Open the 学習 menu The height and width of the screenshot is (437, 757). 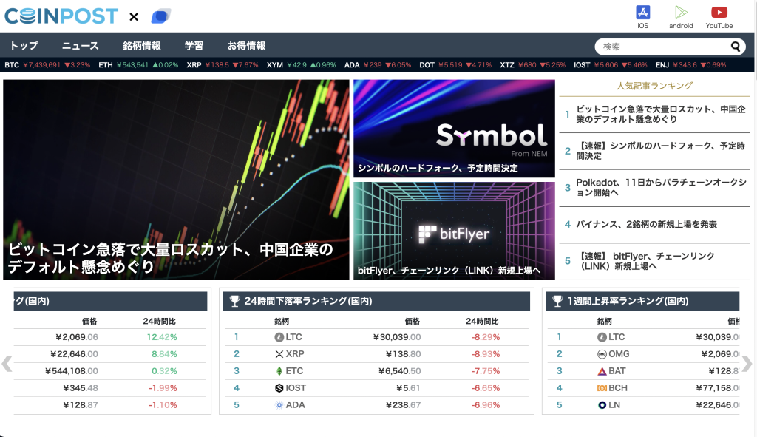click(194, 45)
